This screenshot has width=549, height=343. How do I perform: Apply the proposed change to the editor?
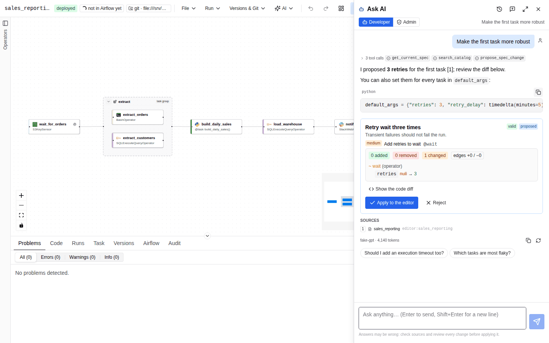pyautogui.click(x=392, y=203)
